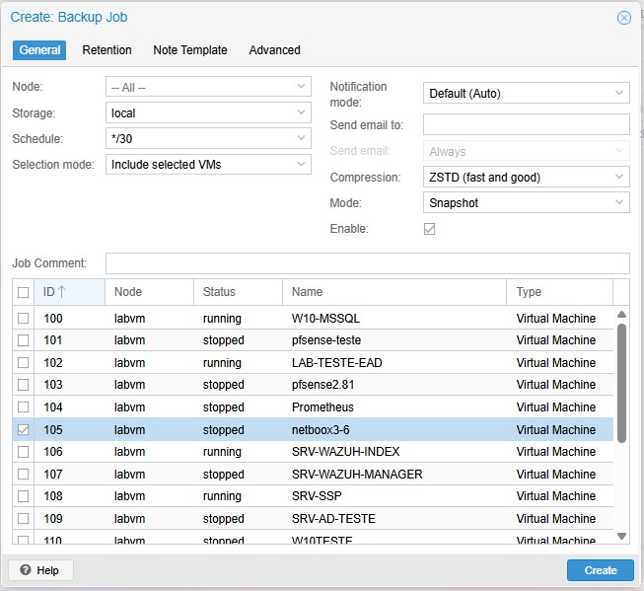Image resolution: width=644 pixels, height=591 pixels.
Task: Click the Job Comment text field
Action: [368, 263]
